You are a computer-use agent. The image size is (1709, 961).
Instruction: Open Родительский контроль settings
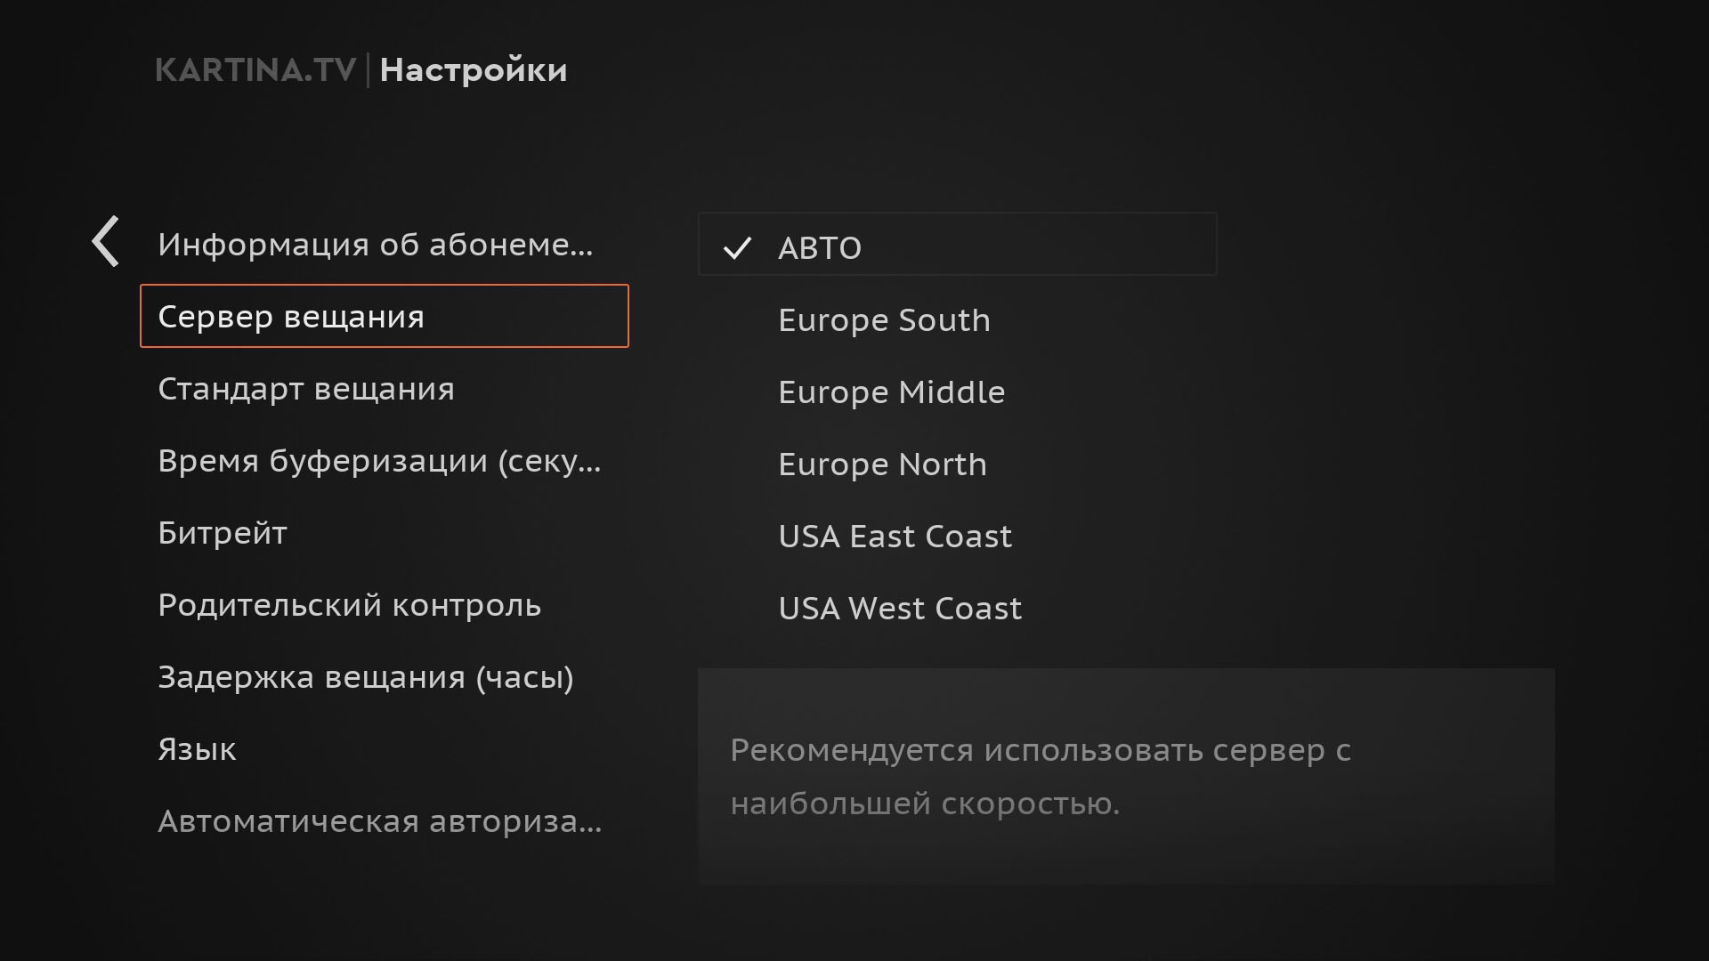click(349, 605)
